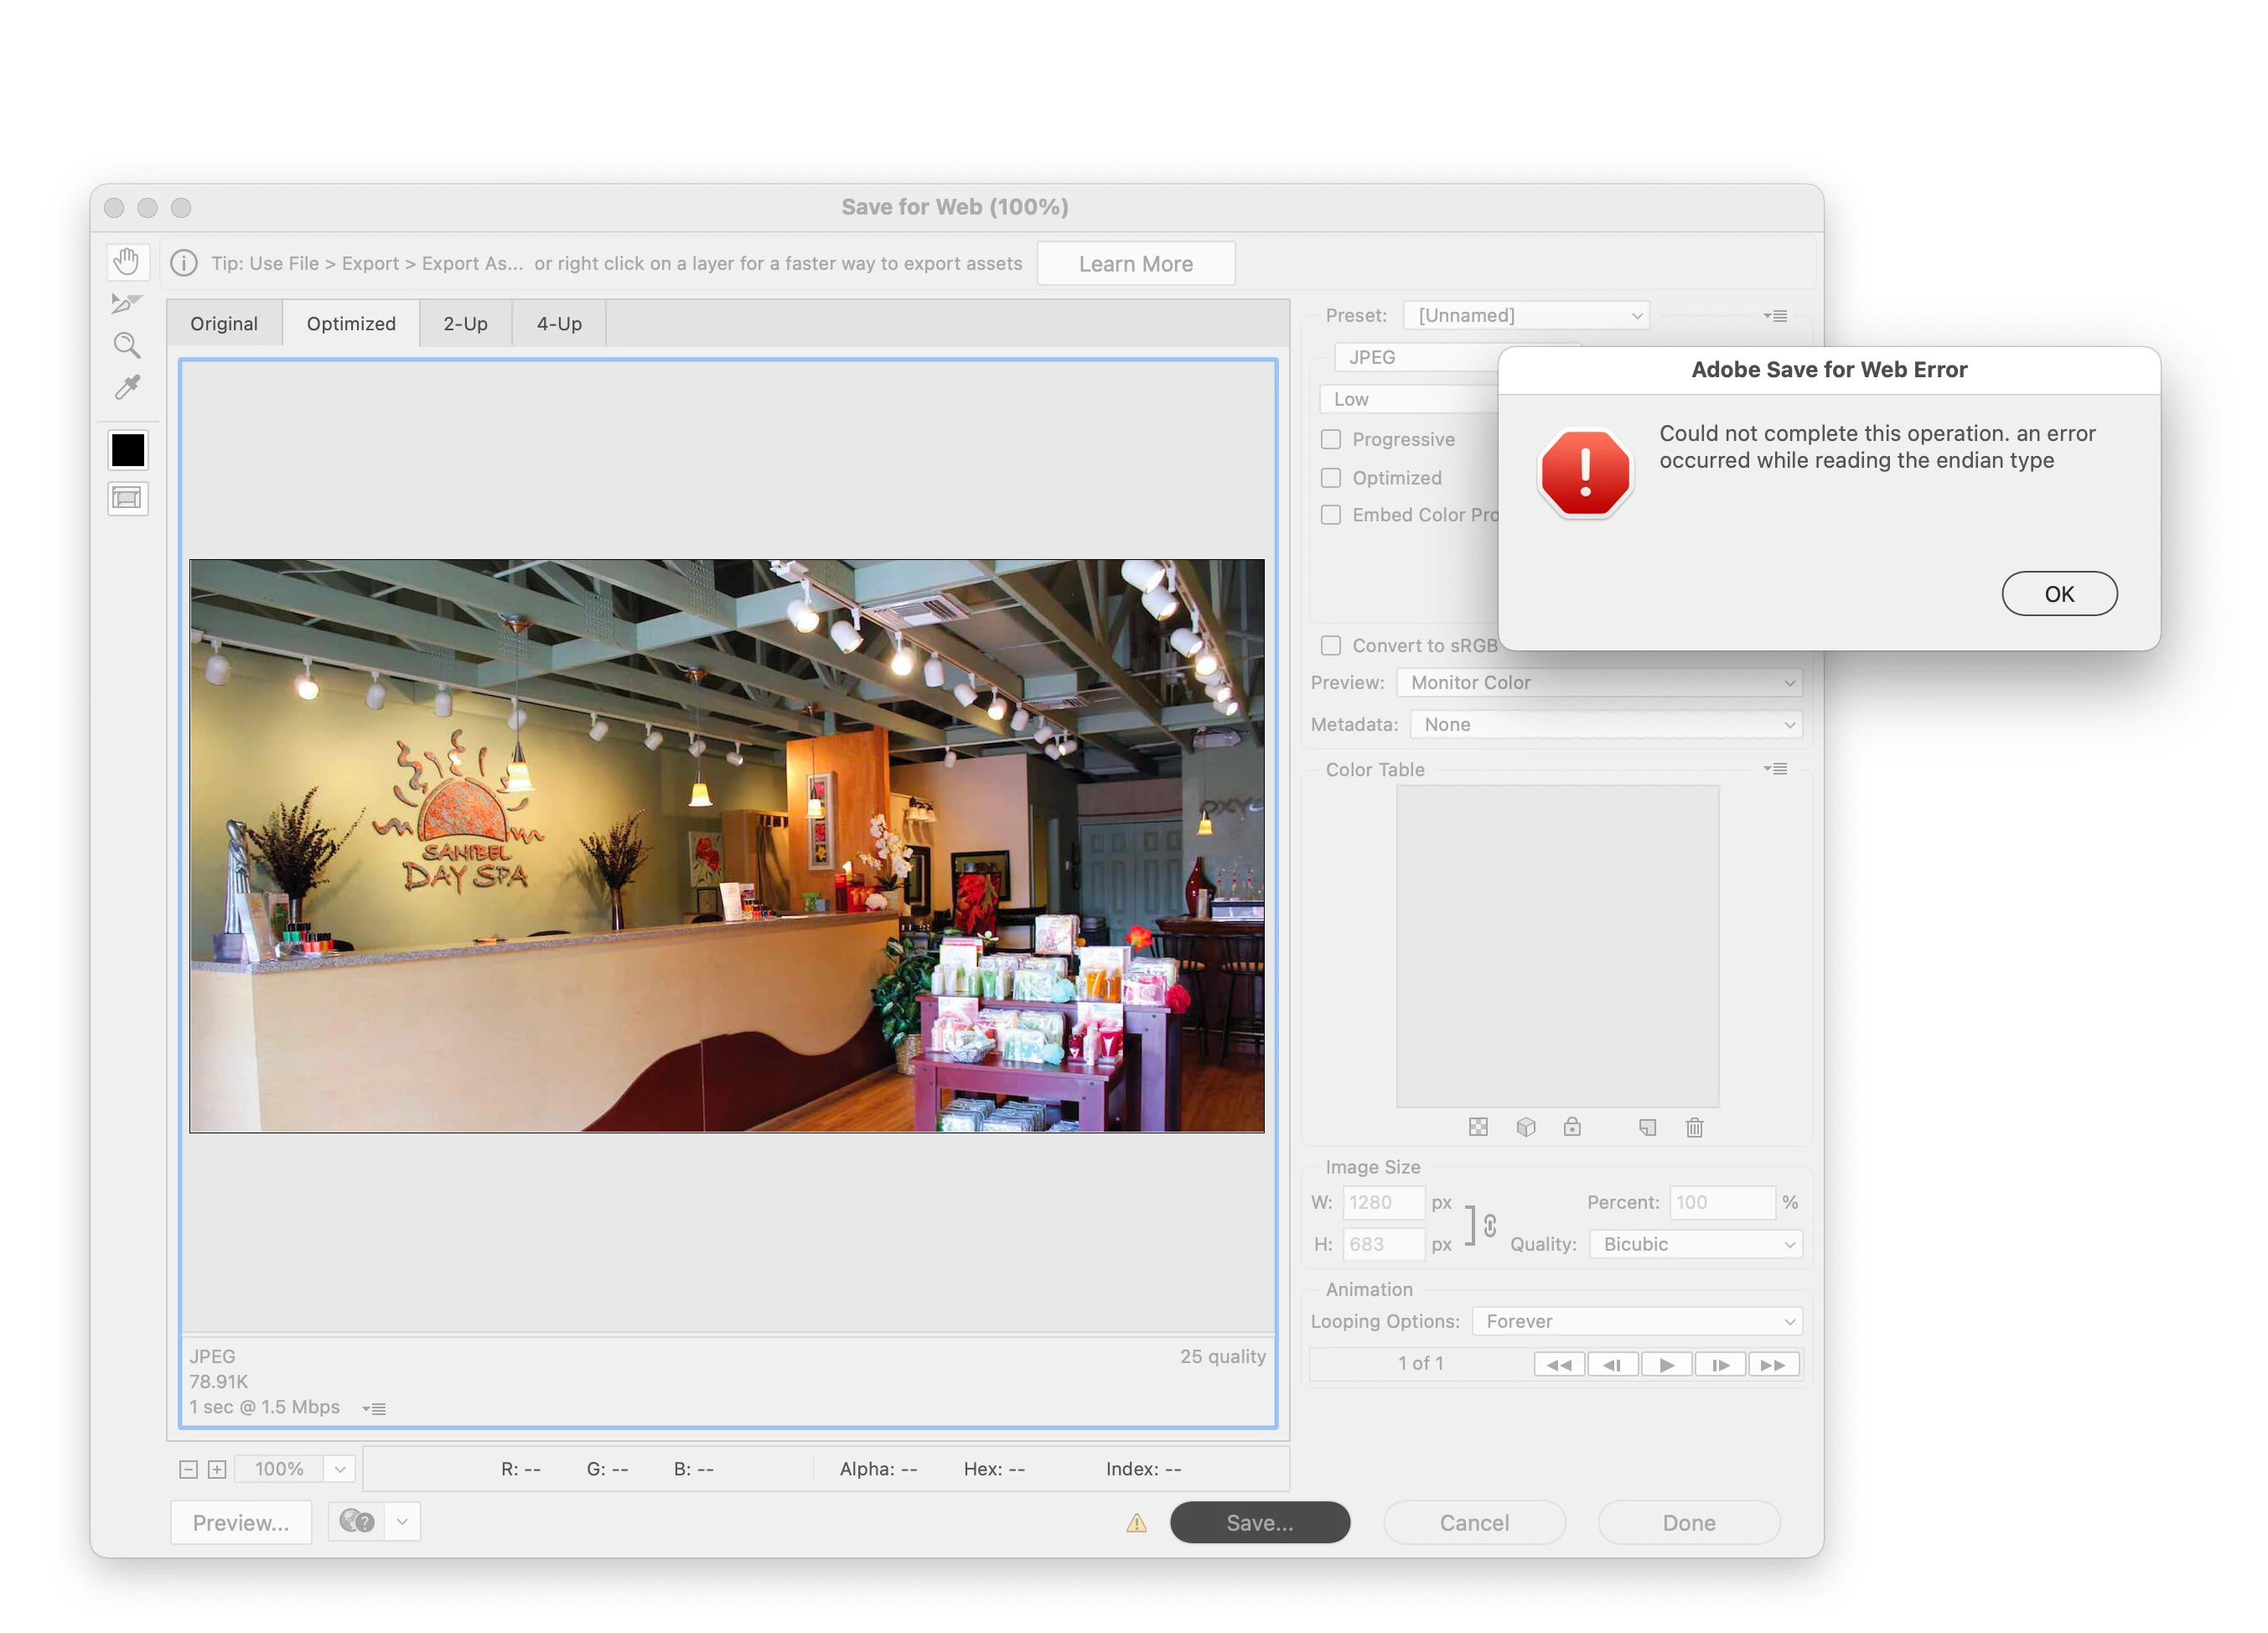Viewport: 2268px width, 1633px height.
Task: Click the color table trash icon
Action: pyautogui.click(x=1694, y=1128)
